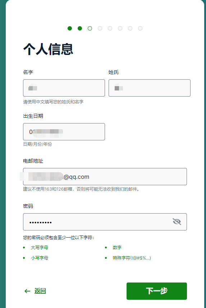The image size is (206, 308).
Task: Select the second progress step dot
Action: [x=80, y=28]
